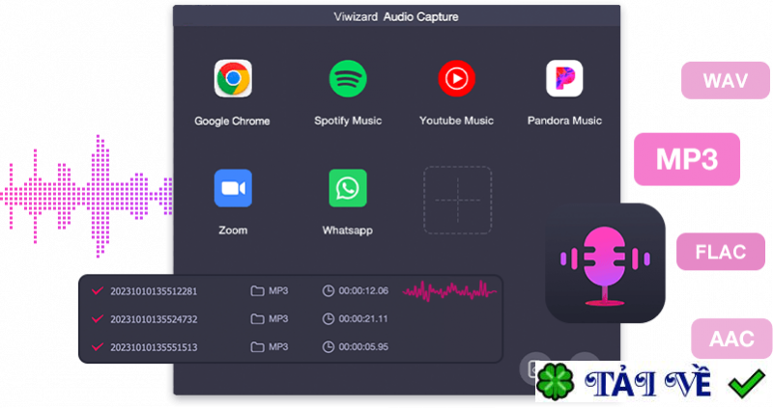This screenshot has height=408, width=773.
Task: Select file name 20231010135551513
Action: [154, 347]
